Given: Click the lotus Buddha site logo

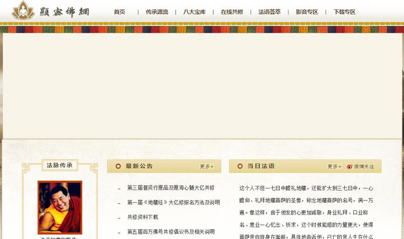Looking at the screenshot, I should (23, 11).
